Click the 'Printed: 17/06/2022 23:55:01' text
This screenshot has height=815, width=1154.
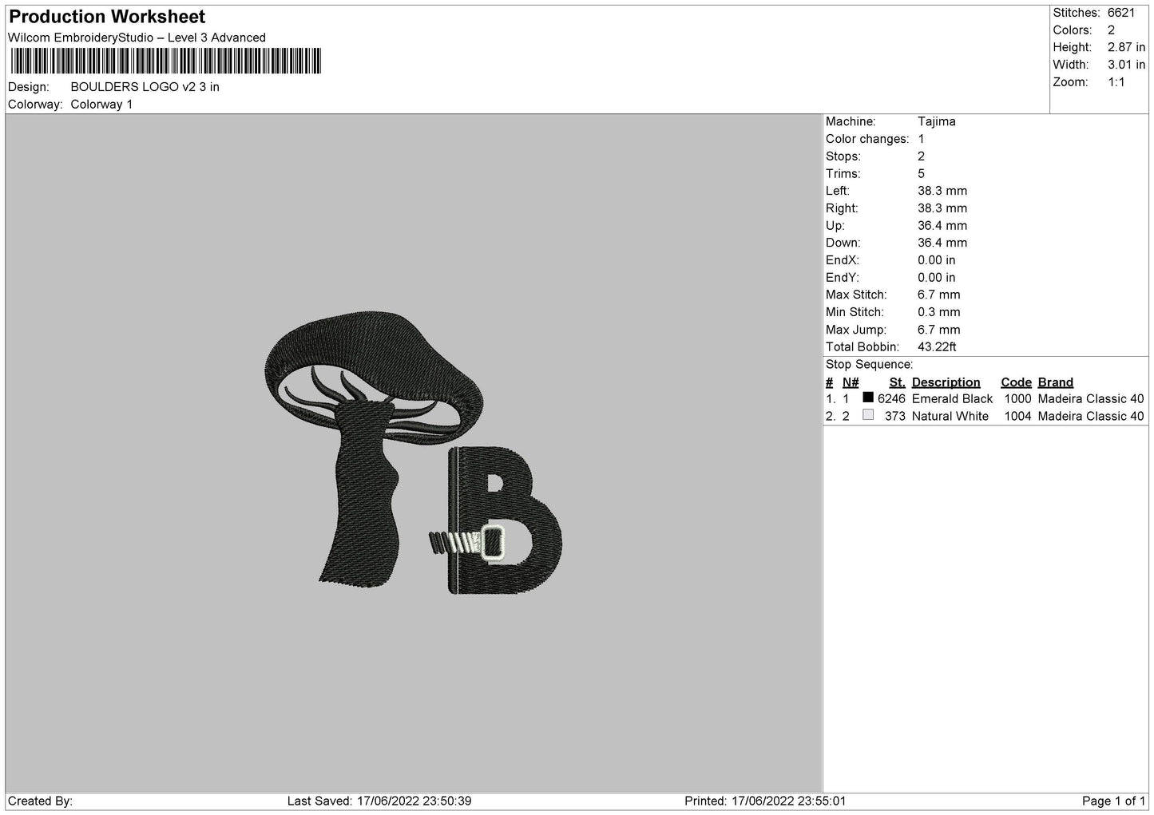[x=765, y=801]
